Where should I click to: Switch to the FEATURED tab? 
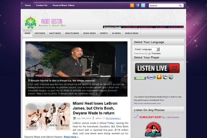point(40,33)
